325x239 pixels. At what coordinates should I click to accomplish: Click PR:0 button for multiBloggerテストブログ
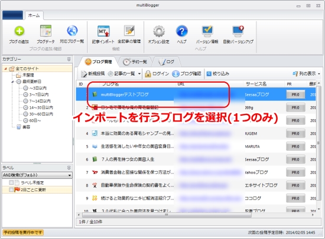[295, 94]
